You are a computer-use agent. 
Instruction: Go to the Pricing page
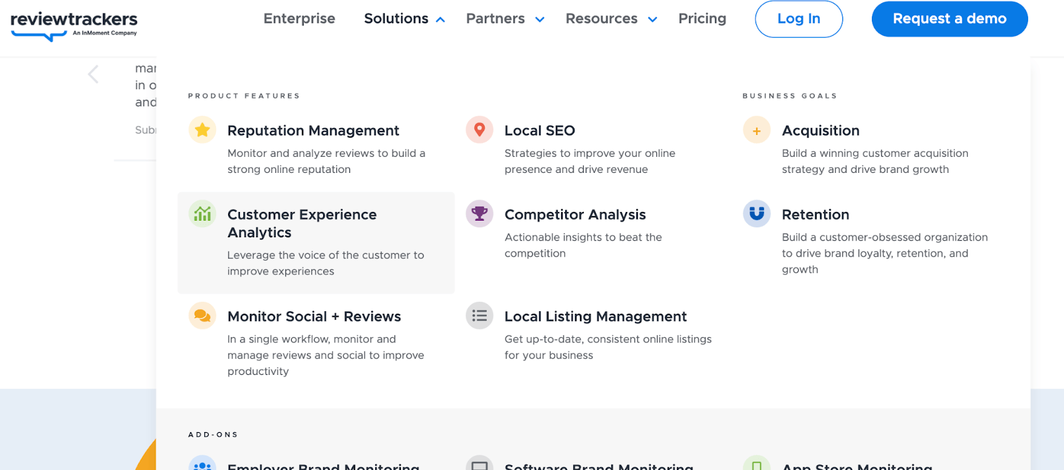(702, 19)
